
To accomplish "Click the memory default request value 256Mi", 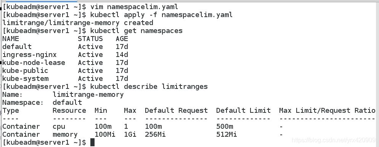I will point(155,134).
